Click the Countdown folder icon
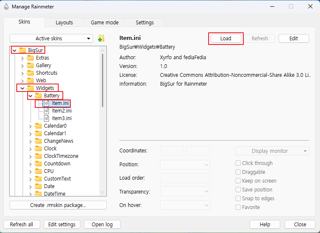 [x=39, y=164]
